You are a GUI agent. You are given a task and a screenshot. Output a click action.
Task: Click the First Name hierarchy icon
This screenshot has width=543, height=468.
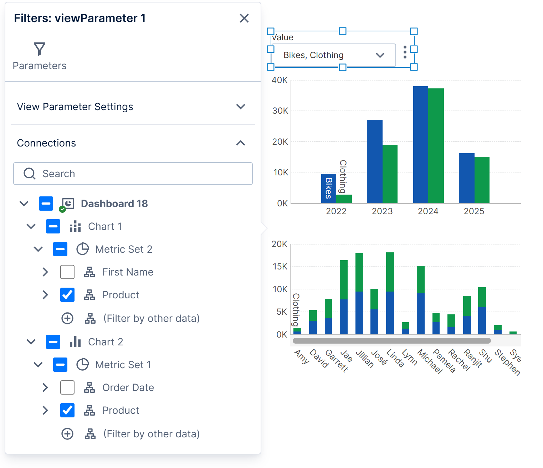[x=89, y=272]
